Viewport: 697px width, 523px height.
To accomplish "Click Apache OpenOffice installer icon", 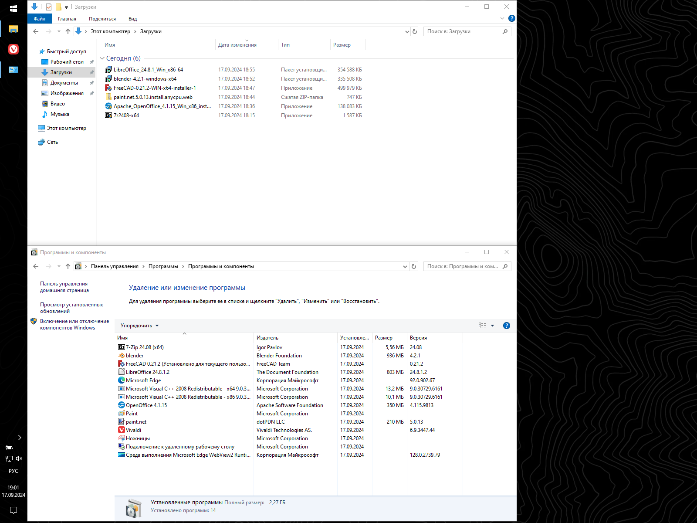I will coord(108,106).
